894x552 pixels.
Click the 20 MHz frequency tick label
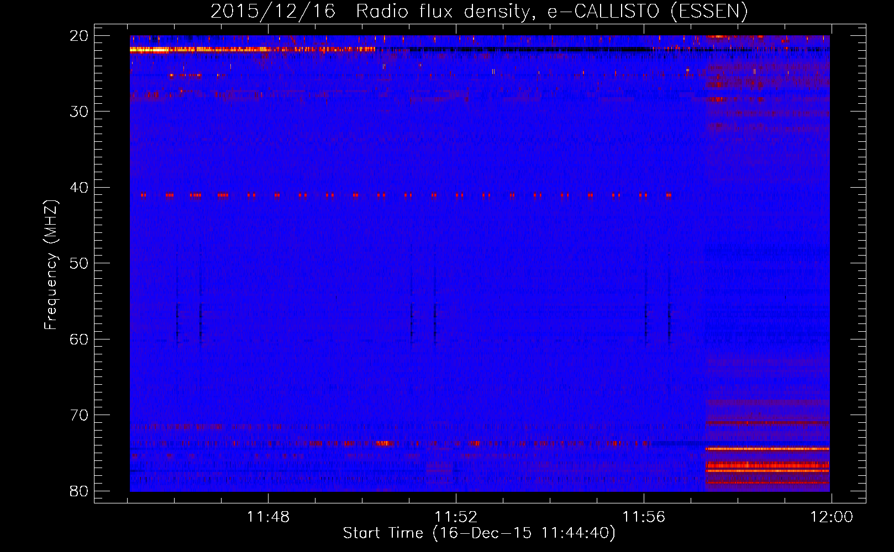80,36
